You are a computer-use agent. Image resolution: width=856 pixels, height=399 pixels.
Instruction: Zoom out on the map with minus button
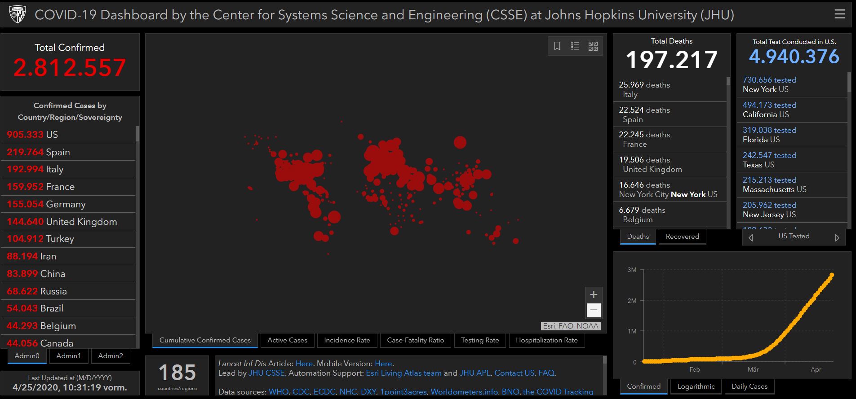click(x=594, y=310)
